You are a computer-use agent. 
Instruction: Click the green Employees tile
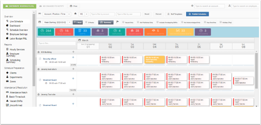pyautogui.click(x=117, y=32)
